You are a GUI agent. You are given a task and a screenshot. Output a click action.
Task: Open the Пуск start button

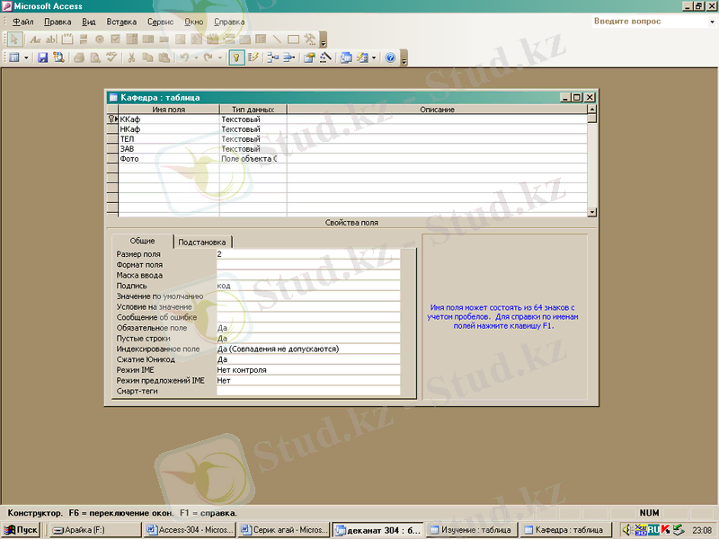[x=21, y=530]
